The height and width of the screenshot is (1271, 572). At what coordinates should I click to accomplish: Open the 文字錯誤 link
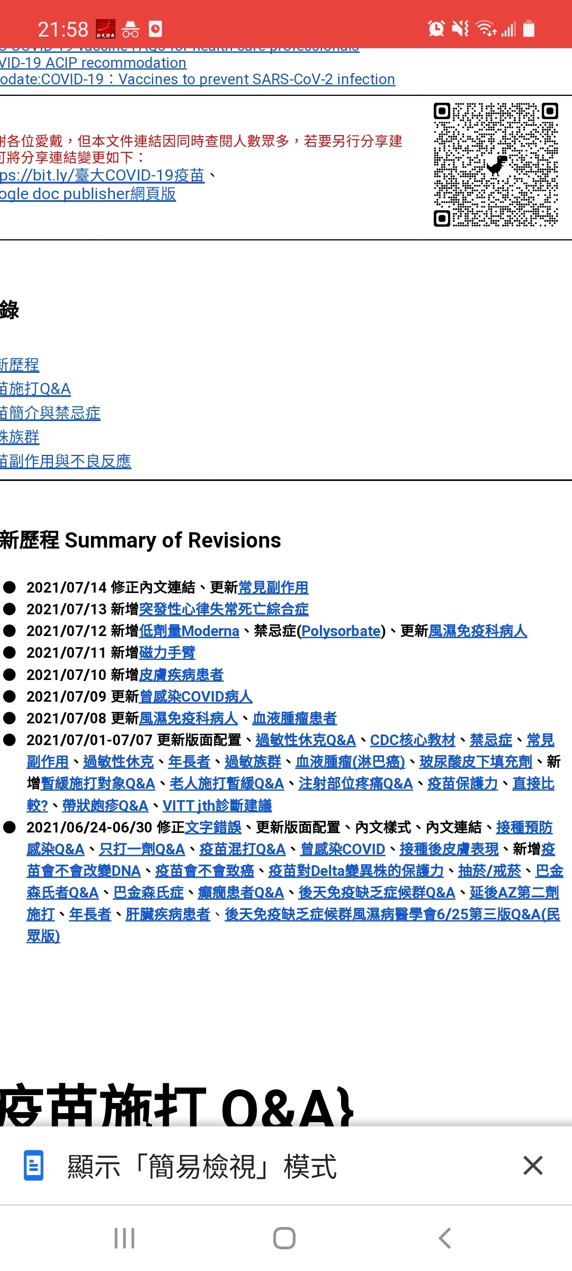coord(213,827)
